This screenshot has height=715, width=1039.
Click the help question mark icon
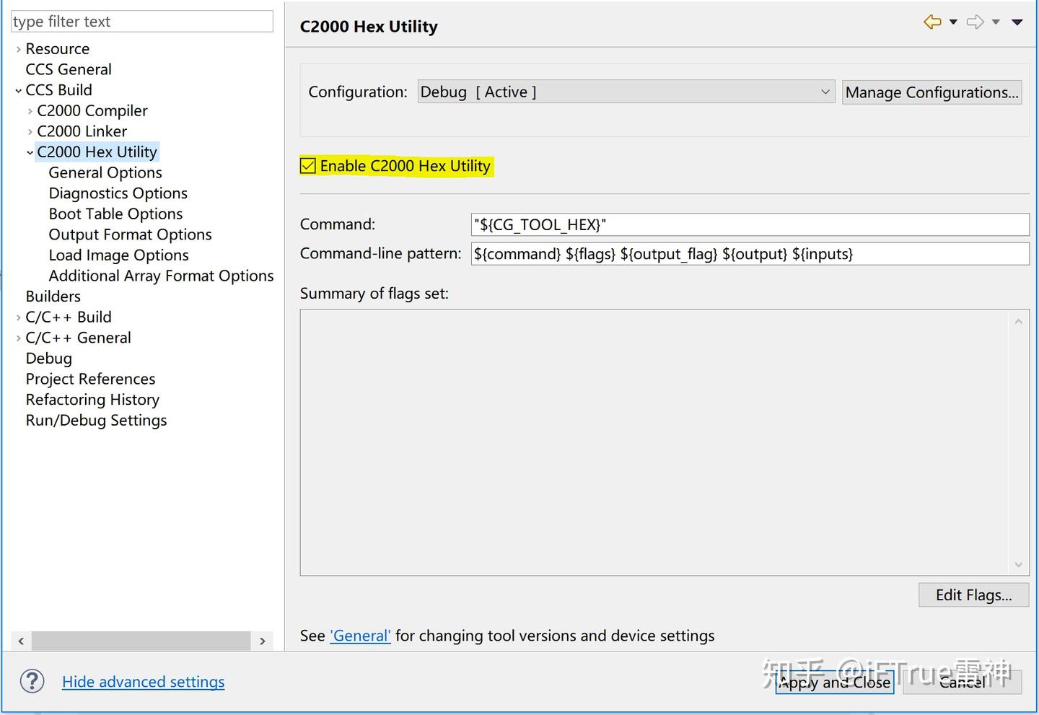pos(32,681)
